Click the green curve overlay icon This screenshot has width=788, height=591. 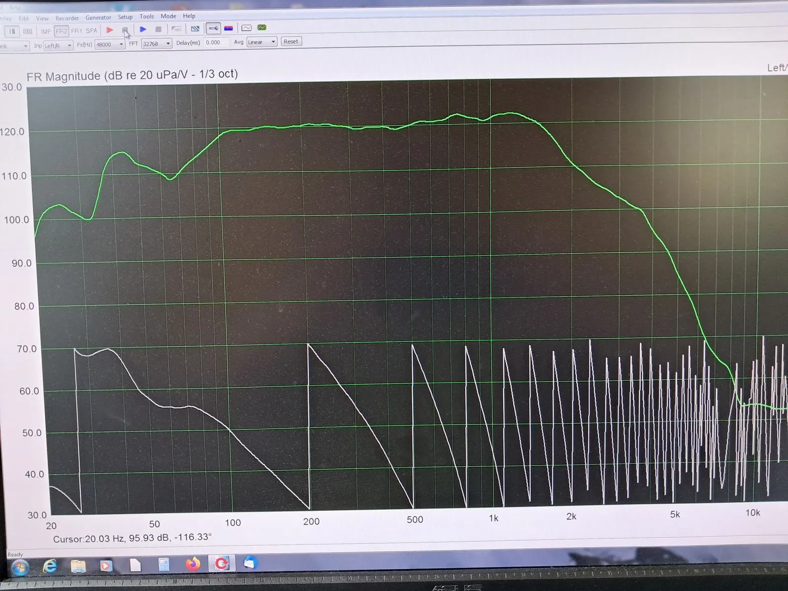pyautogui.click(x=262, y=28)
